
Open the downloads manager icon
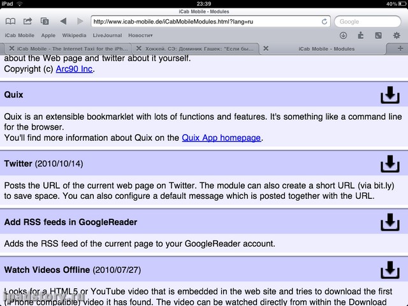coord(343,36)
